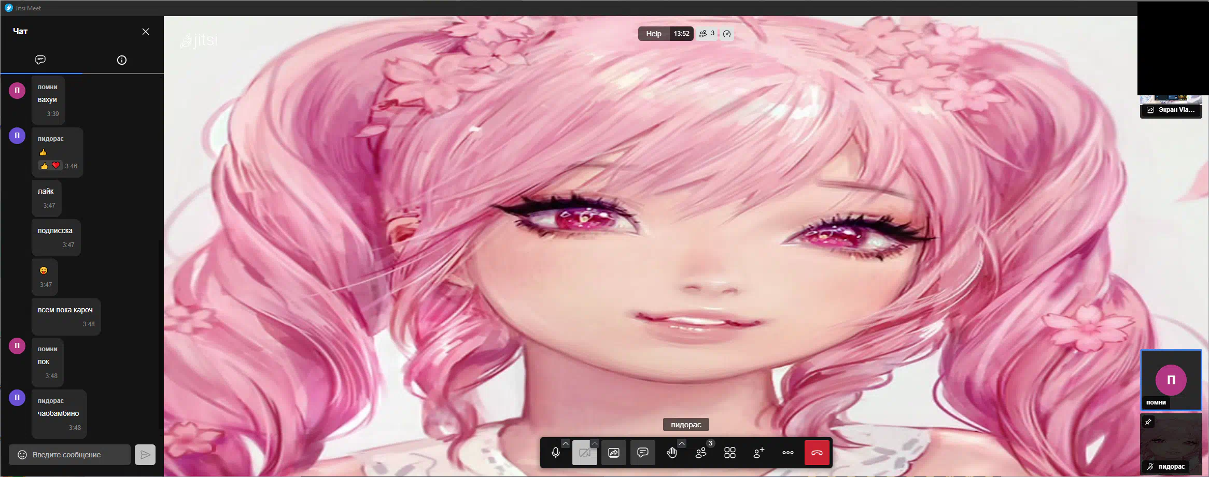Open video settings arrow beside camera

(x=595, y=443)
